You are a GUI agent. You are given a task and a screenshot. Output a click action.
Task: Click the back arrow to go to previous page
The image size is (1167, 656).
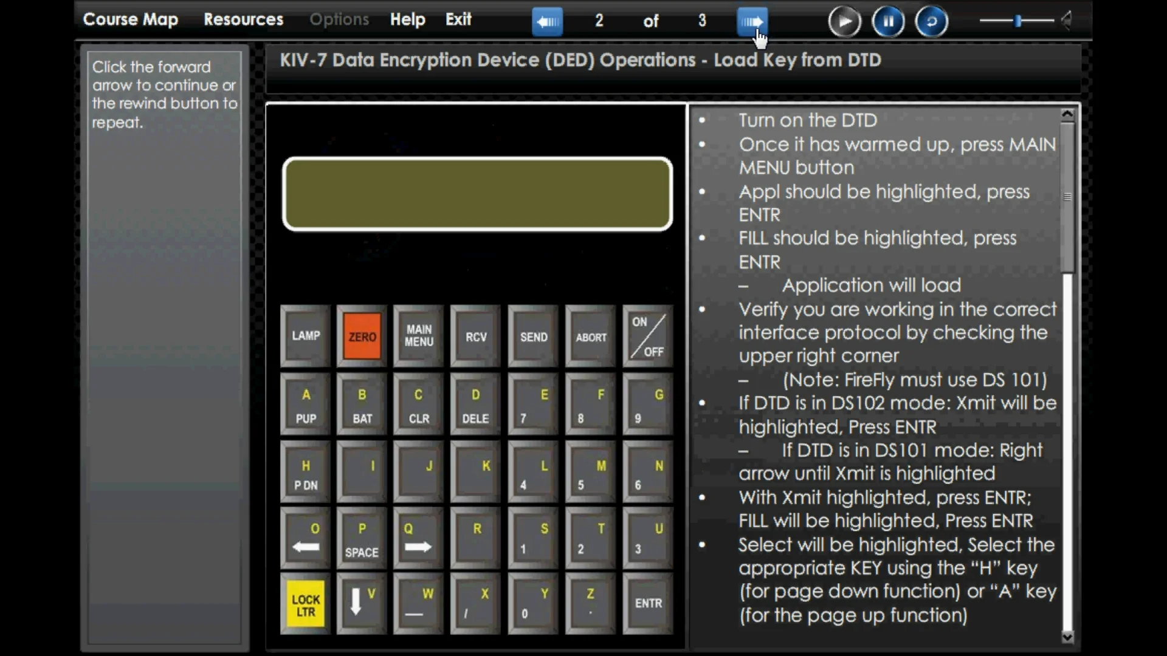click(x=546, y=21)
